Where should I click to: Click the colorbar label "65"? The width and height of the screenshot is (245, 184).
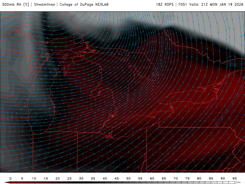164,178
